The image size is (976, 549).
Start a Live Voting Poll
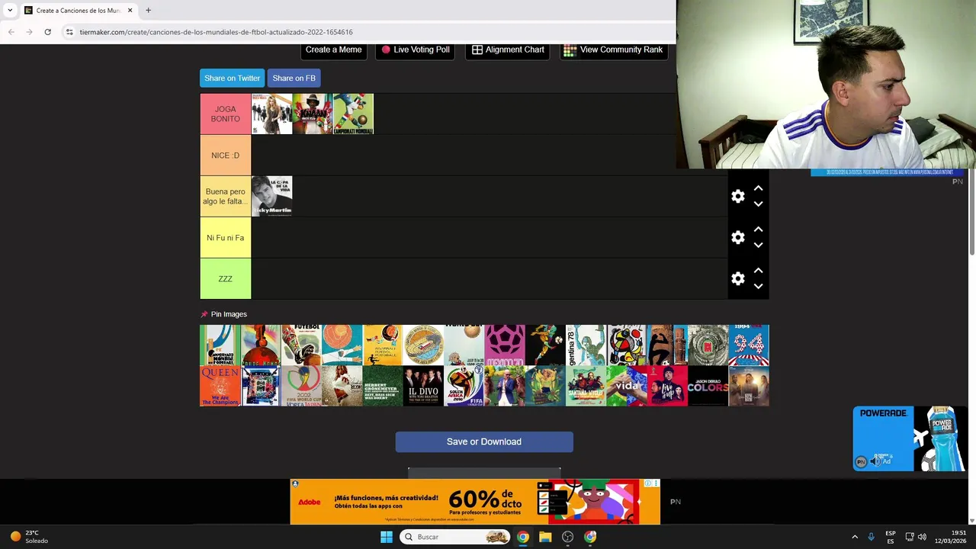(416, 50)
